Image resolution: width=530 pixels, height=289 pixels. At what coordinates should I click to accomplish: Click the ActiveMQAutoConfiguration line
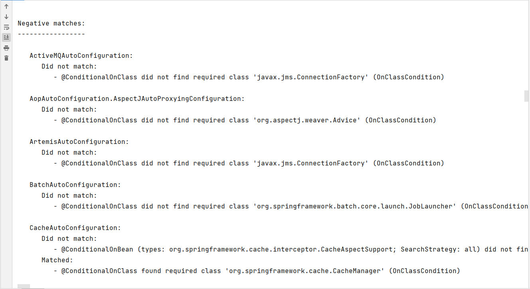81,56
